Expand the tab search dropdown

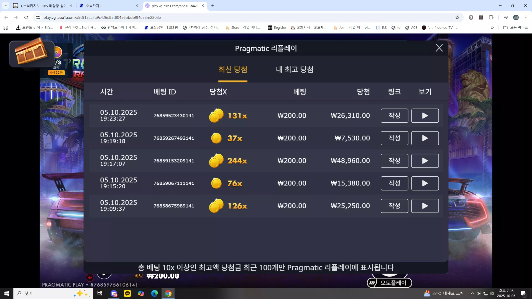[5, 6]
